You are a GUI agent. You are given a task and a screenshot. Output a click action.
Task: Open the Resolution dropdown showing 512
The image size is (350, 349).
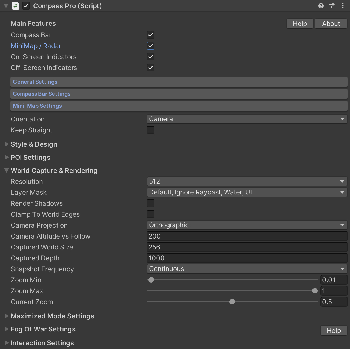[247, 181]
